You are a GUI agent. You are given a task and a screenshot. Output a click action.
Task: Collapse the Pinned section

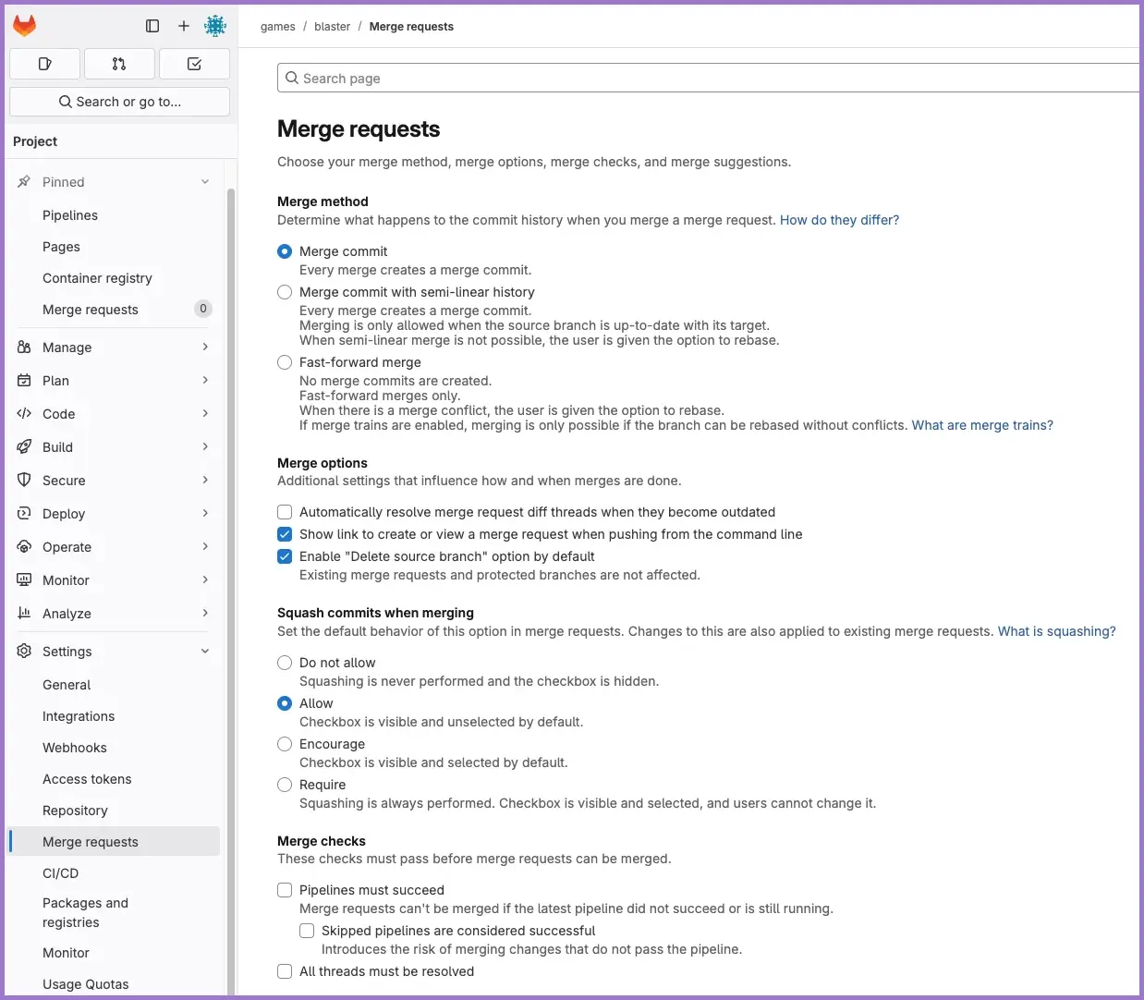tap(205, 182)
